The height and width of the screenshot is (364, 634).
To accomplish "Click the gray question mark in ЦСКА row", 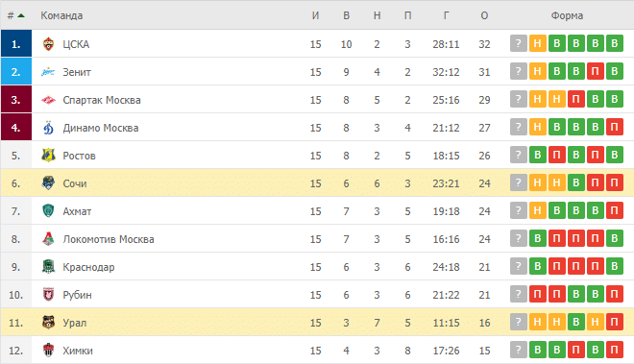I will click(x=519, y=43).
